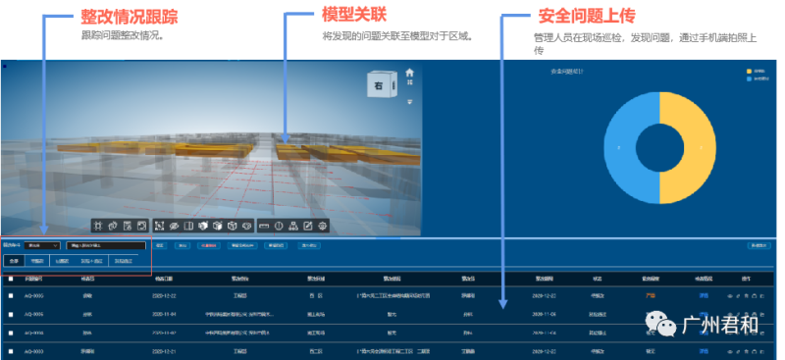
Task: Select the ruler measure tool in the viewer toolbar
Action: coord(264,226)
